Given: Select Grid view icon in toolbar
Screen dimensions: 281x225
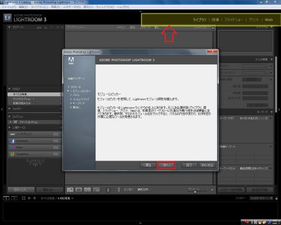Looking at the screenshot, I should 70,189.
